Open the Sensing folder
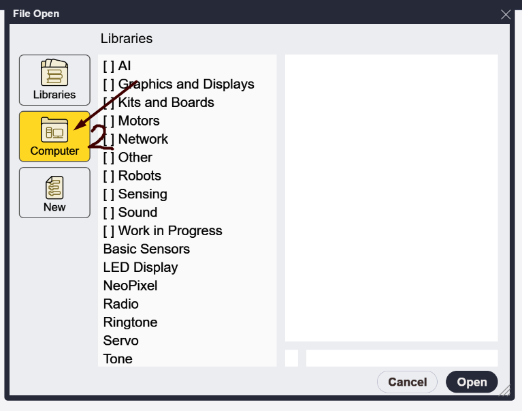 click(x=135, y=194)
